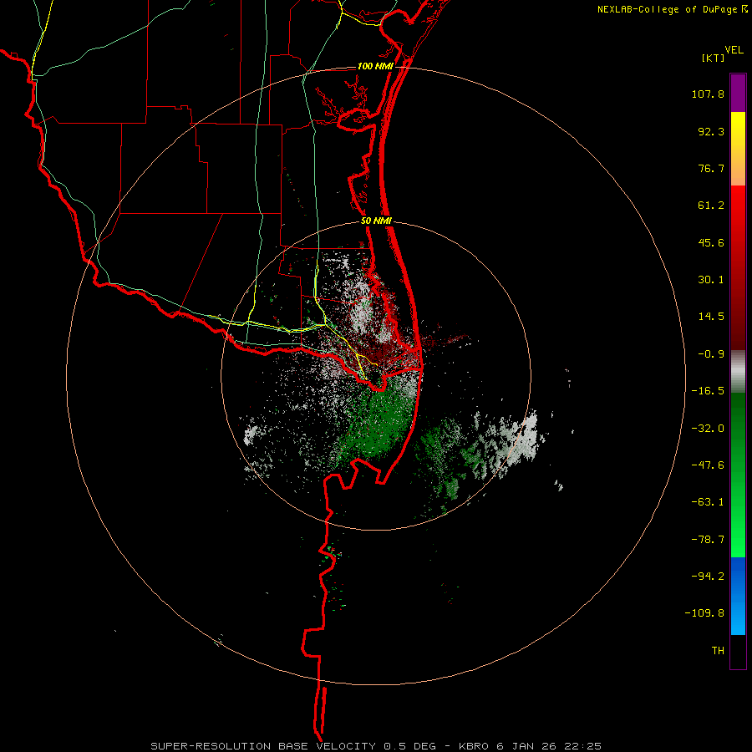Click the TH label on the legend
Image resolution: width=752 pixels, height=752 pixels.
(x=718, y=651)
